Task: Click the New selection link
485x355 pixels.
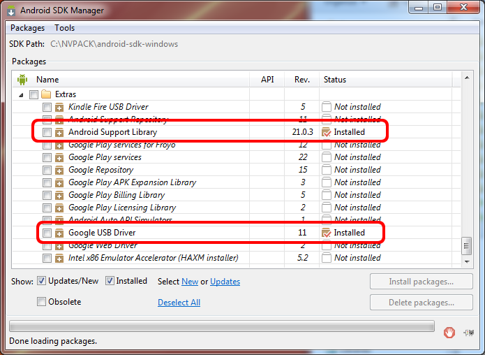Action: coord(190,282)
